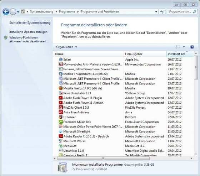
Task: Click the change view icon
Action: 178,47
